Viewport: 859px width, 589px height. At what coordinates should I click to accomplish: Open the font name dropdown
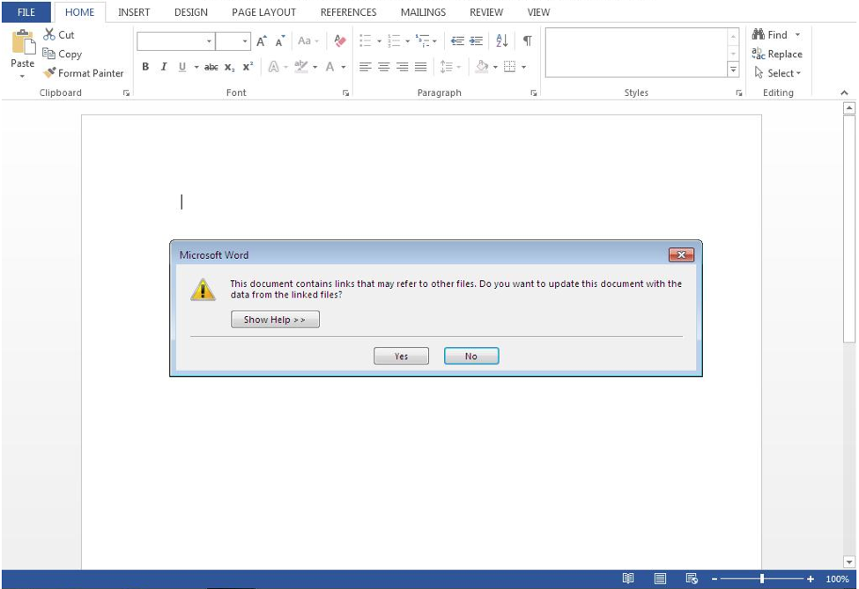(x=209, y=41)
